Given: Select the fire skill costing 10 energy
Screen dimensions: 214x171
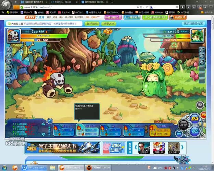Looking at the screenshot, I should click(110, 131).
